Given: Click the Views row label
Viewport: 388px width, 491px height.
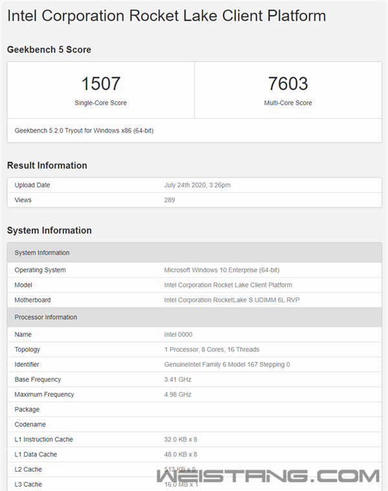Looking at the screenshot, I should click(x=23, y=200).
